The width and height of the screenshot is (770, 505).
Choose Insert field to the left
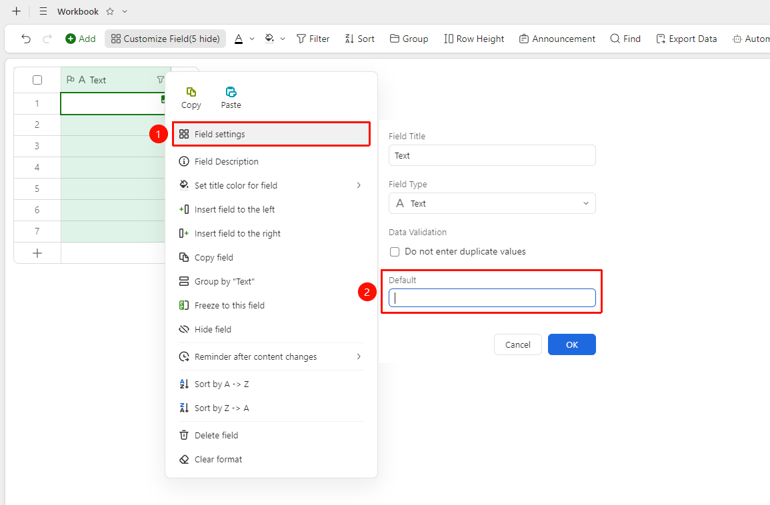tap(271, 210)
